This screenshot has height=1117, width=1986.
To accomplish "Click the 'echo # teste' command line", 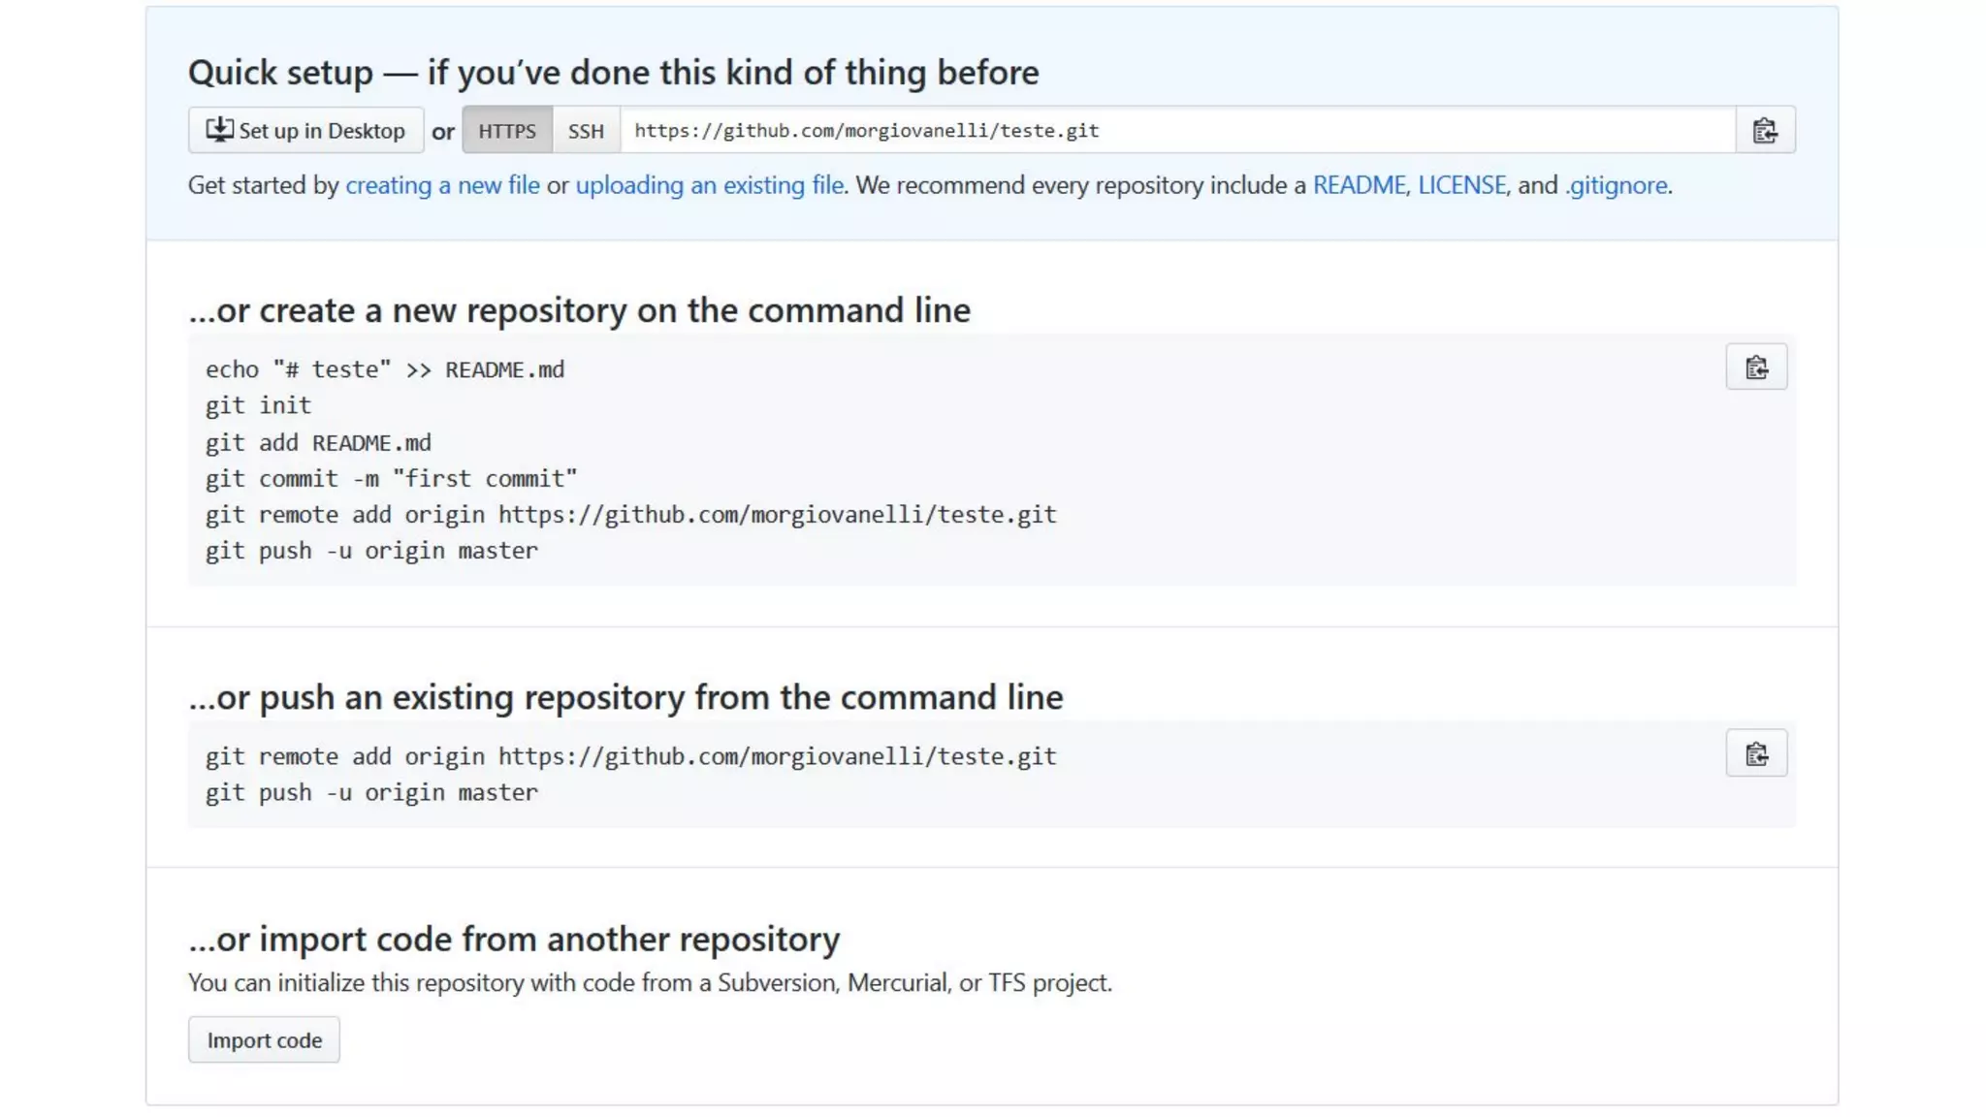I will (x=384, y=369).
